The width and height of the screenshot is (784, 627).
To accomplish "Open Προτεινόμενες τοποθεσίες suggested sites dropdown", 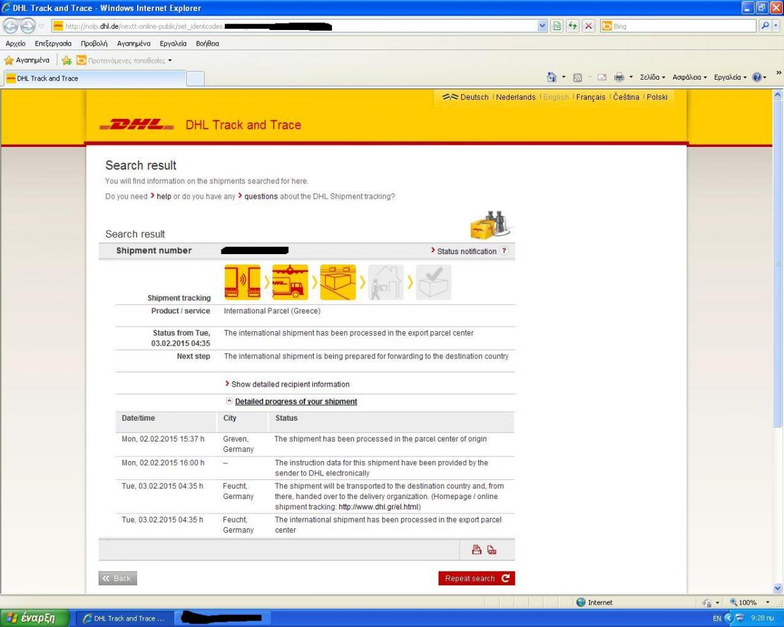I will click(123, 61).
